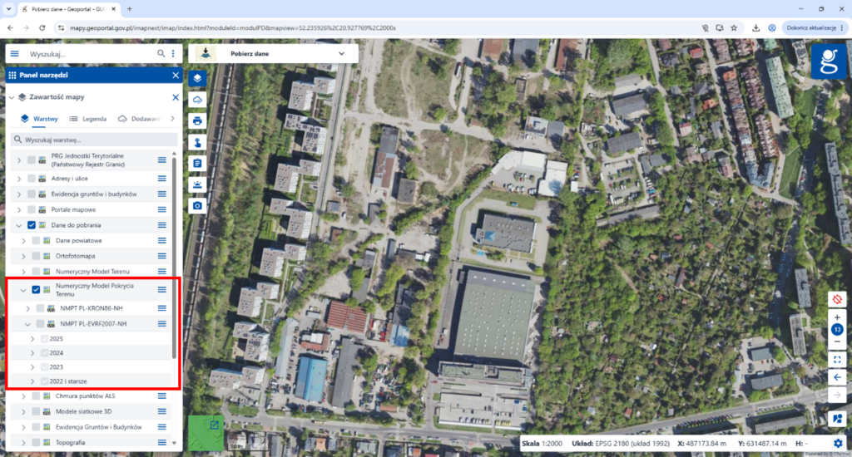Viewport: 852px width, 457px height.
Task: Open layer menu for Dane do pobrania
Action: 162,224
